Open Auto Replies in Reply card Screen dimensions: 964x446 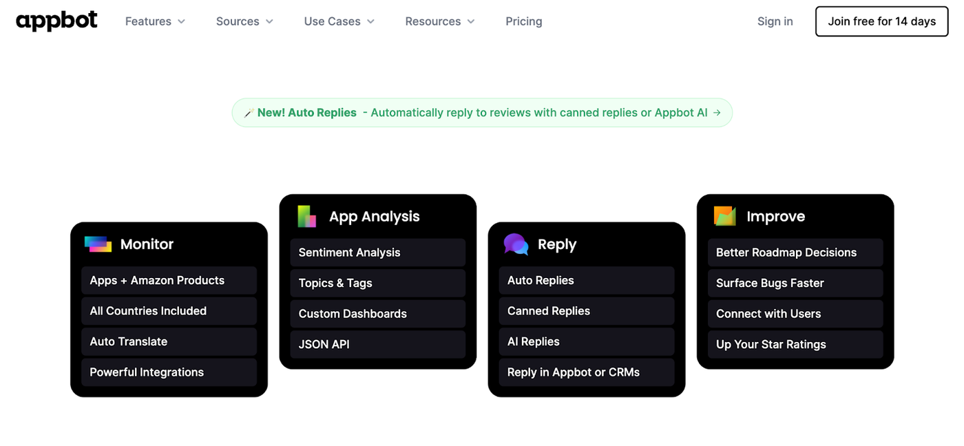coord(587,280)
